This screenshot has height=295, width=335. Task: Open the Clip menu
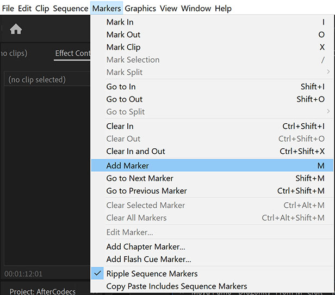pos(42,8)
